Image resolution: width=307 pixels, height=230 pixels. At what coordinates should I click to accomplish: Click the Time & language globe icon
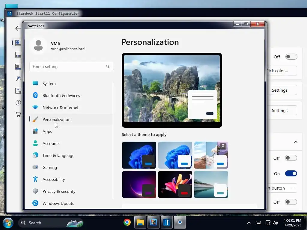point(35,155)
